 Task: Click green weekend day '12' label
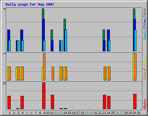click(56, 113)
